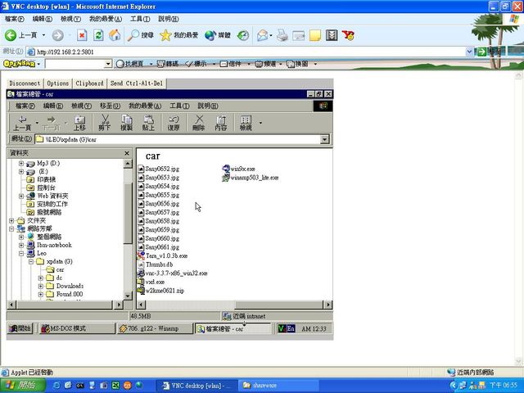Open the 編輯(E) menu in file manager
524x393 pixels.
[52, 106]
